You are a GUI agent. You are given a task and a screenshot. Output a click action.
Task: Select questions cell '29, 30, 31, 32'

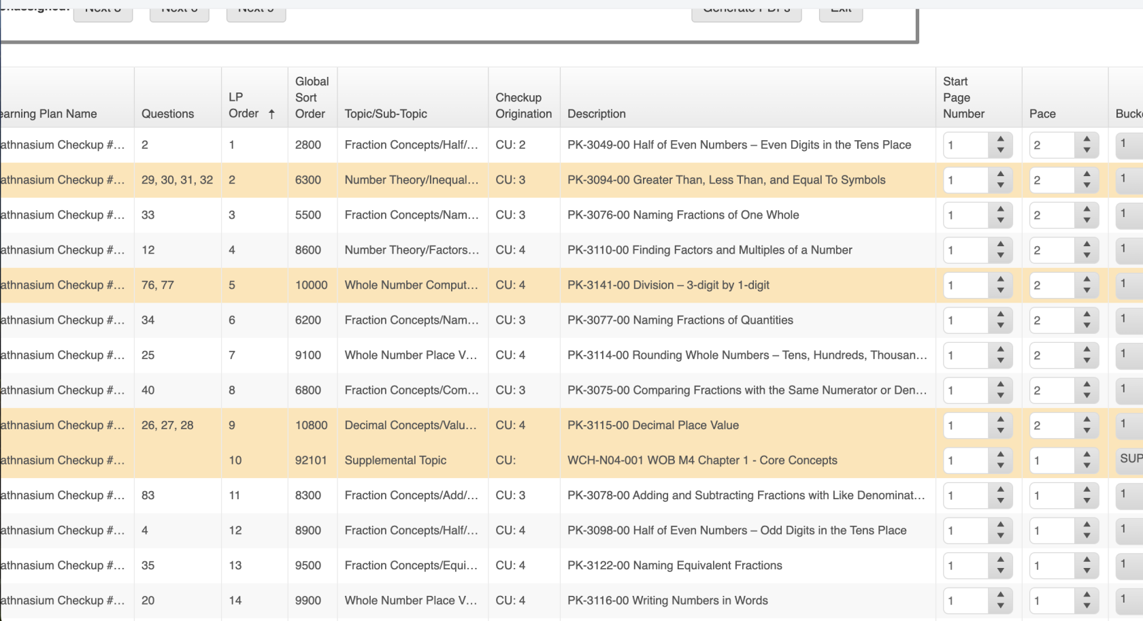pyautogui.click(x=177, y=180)
